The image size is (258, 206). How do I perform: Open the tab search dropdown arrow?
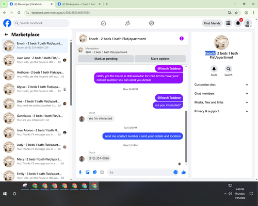(x=4, y=4)
